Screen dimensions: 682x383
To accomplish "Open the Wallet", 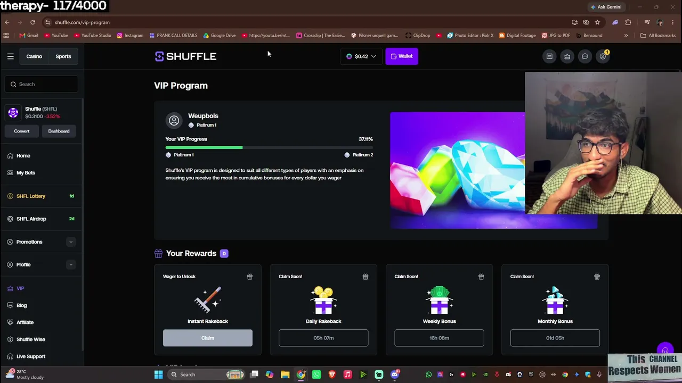I will point(402,56).
